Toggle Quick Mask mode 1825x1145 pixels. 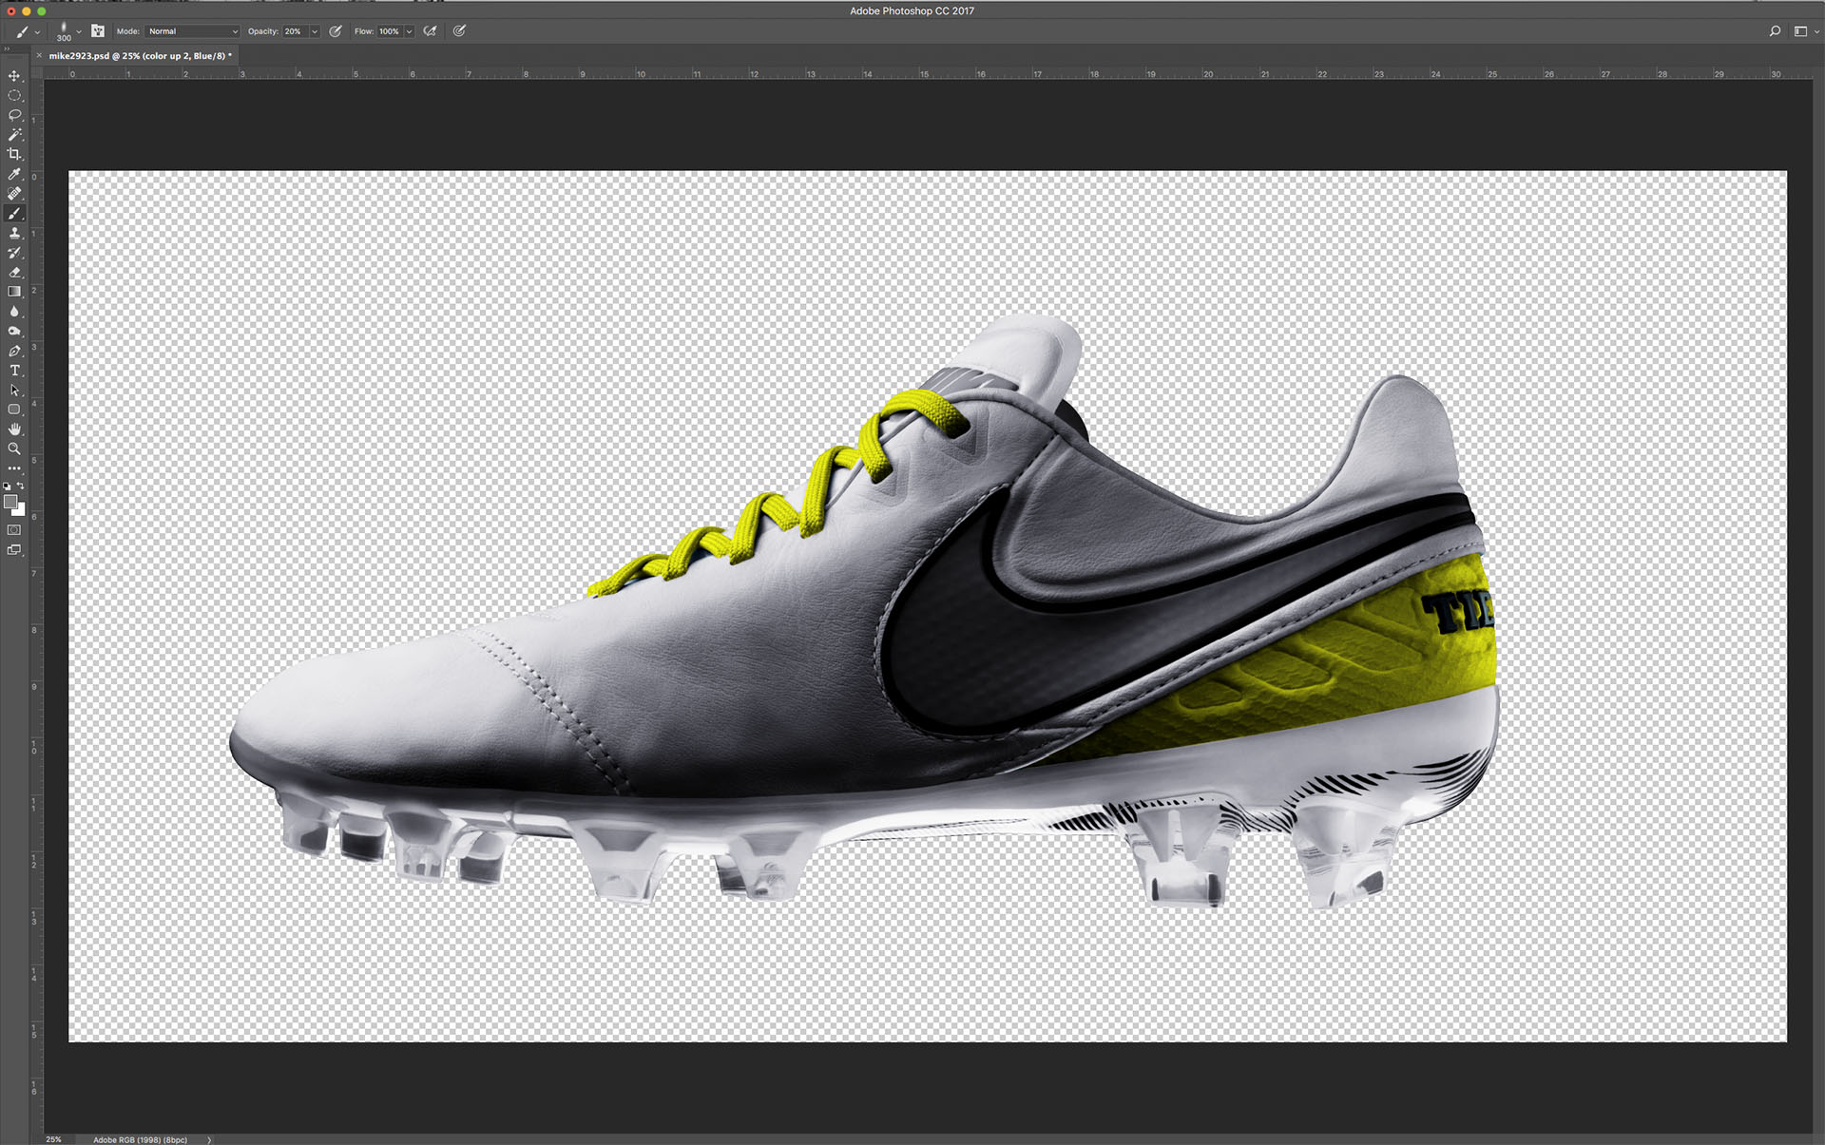click(x=14, y=530)
